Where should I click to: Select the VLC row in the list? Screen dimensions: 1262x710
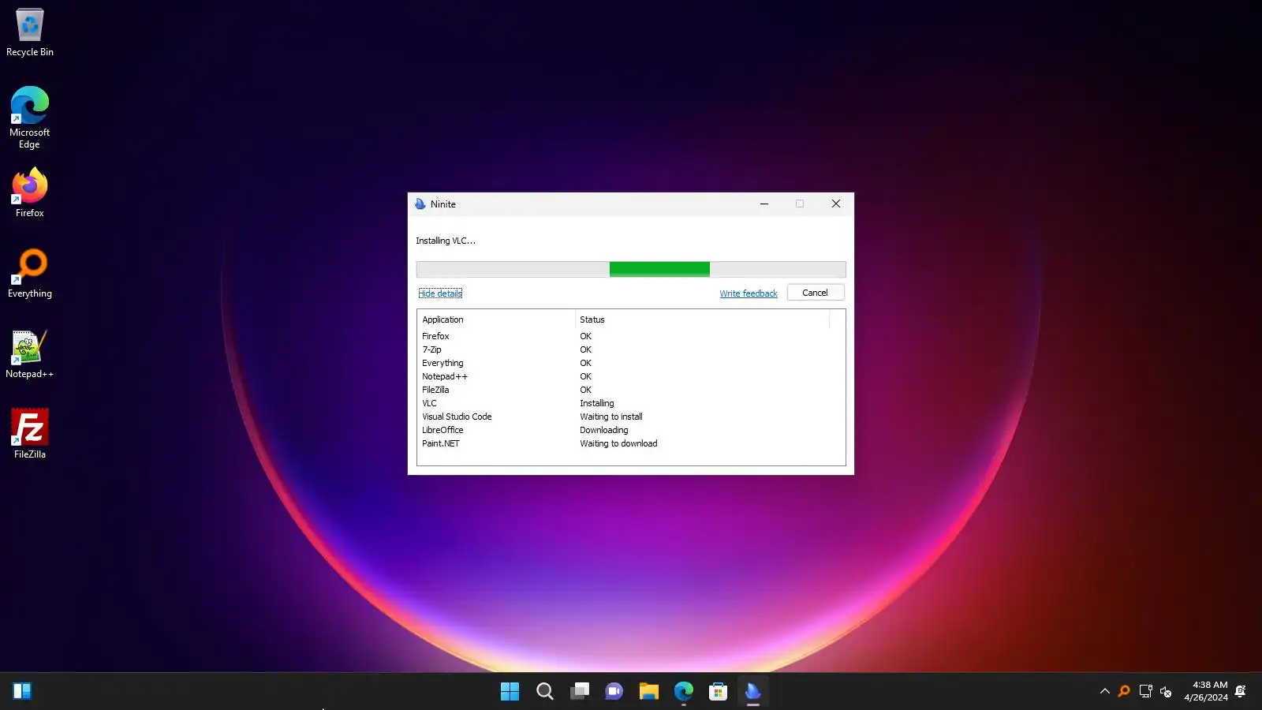pos(631,404)
